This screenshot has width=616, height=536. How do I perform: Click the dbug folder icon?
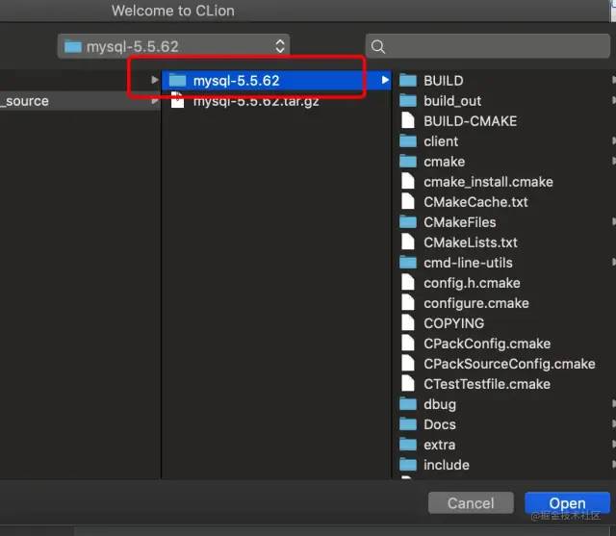click(x=408, y=404)
